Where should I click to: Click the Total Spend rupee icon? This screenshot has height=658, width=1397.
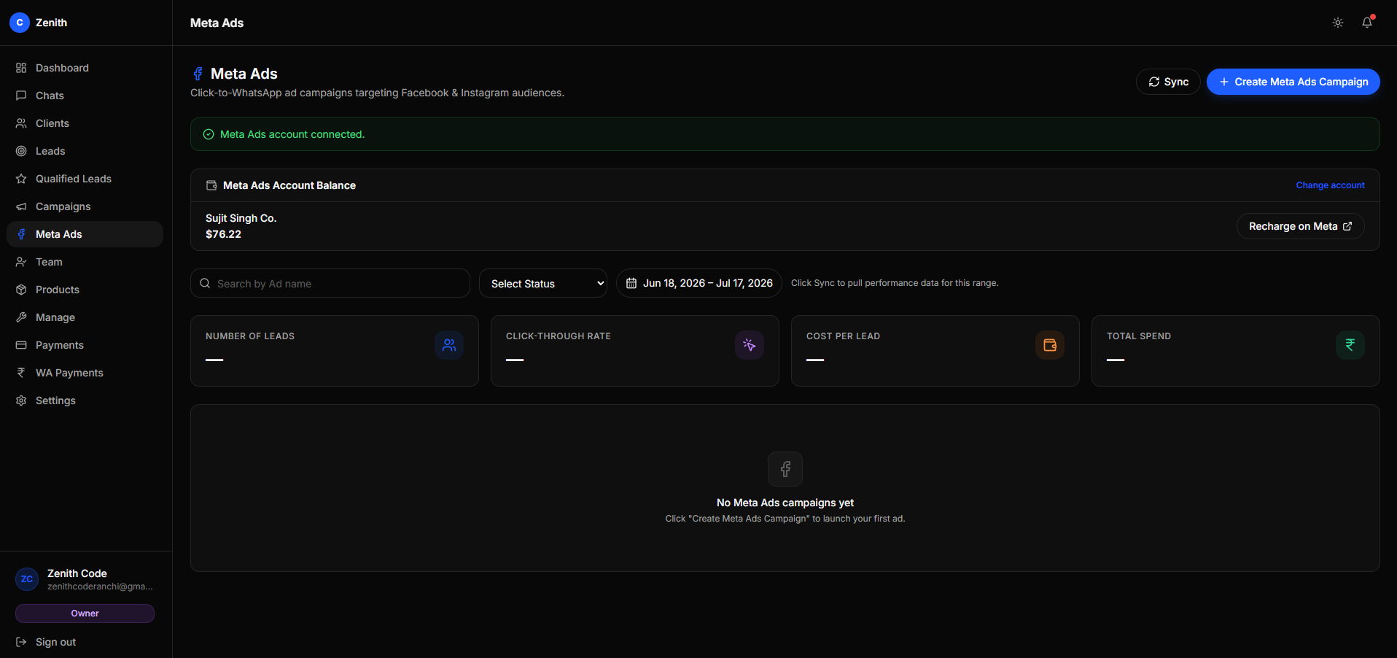[1350, 345]
